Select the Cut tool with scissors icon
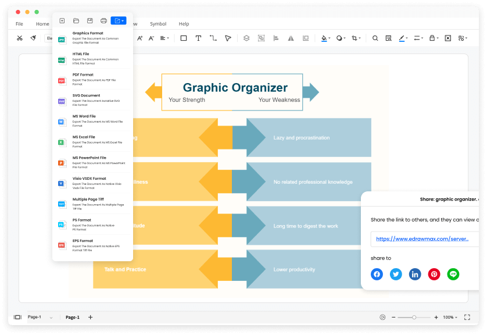This screenshot has width=487, height=335. click(x=19, y=38)
